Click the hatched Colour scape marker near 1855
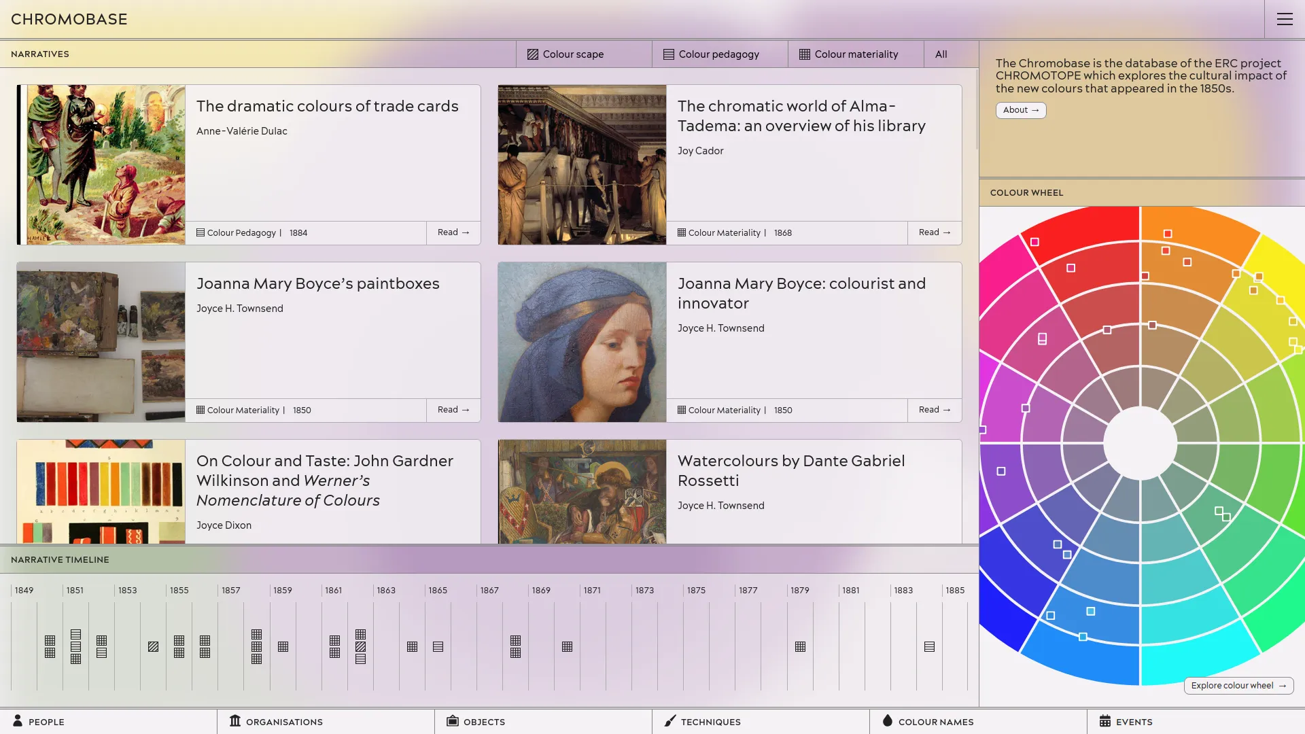This screenshot has width=1305, height=734. 153,647
